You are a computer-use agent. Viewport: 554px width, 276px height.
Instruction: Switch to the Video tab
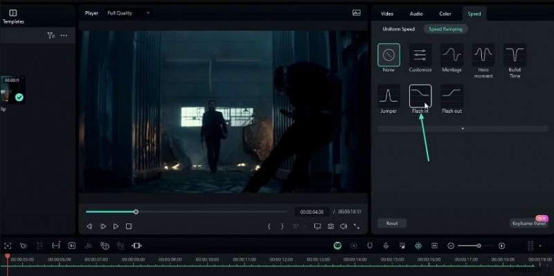(x=387, y=14)
